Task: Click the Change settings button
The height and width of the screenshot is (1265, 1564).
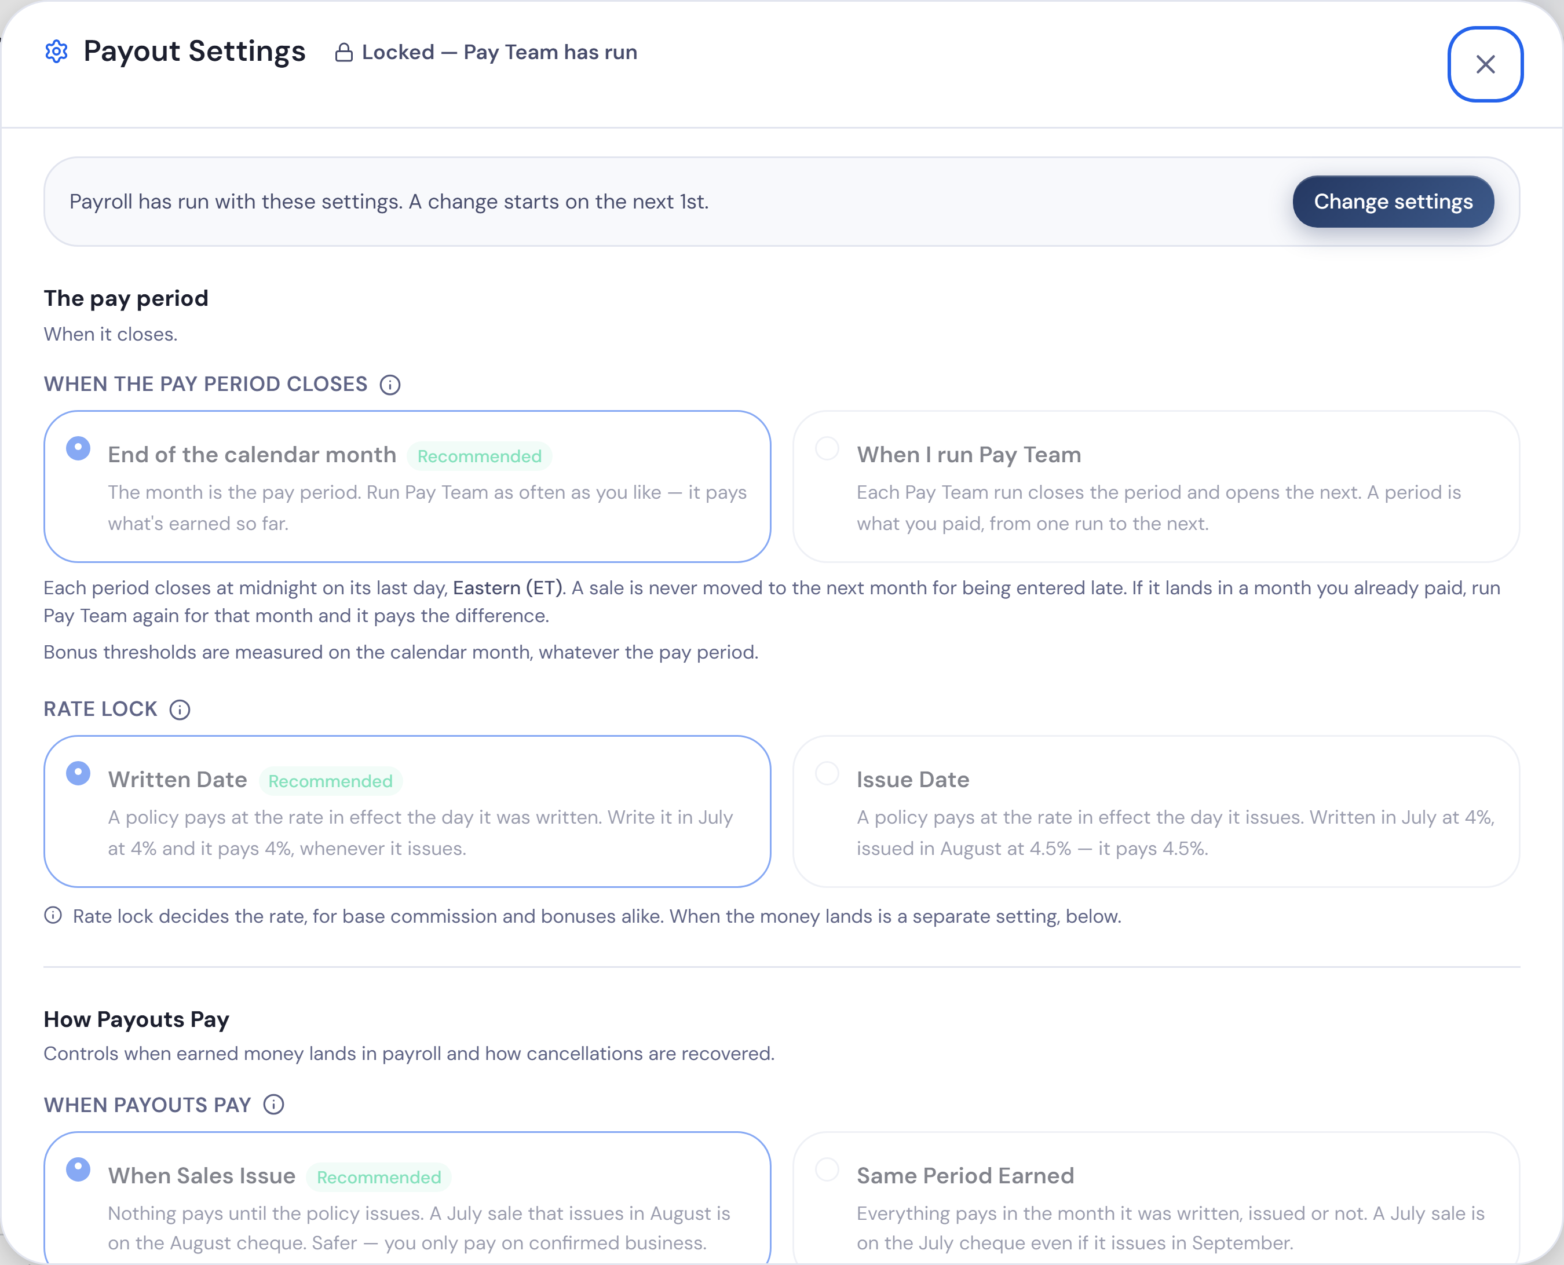Action: click(1393, 201)
